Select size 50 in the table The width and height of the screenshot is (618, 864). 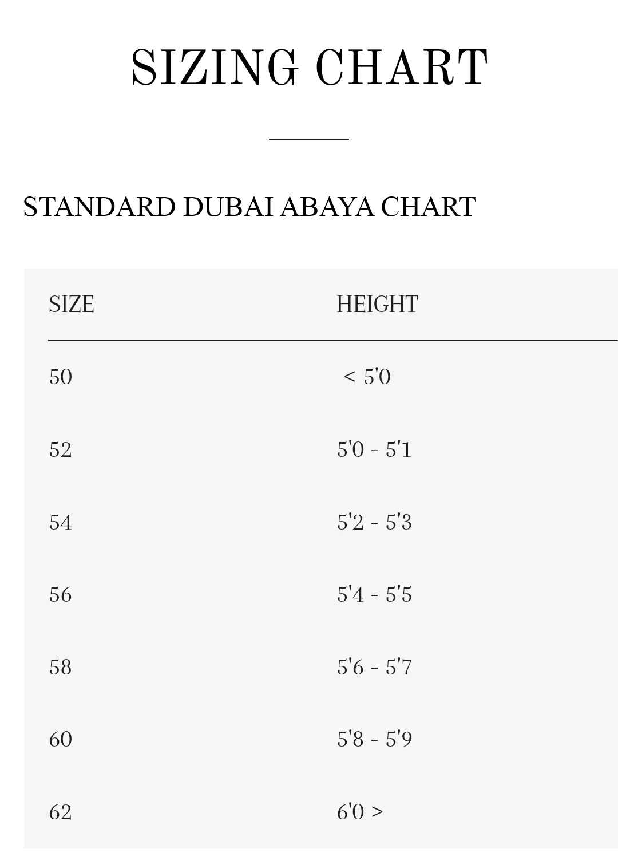(x=61, y=377)
